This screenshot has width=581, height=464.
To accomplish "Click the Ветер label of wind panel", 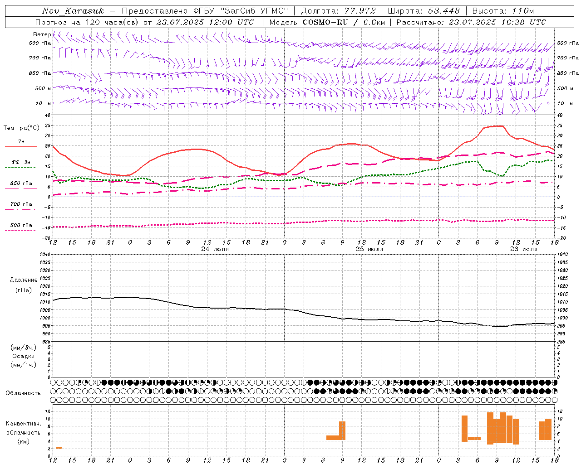I will click(42, 34).
